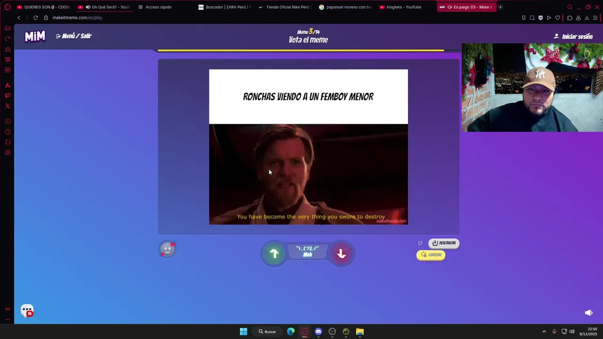Open sidebar three-dots more options
This screenshot has height=339, width=603.
pyautogui.click(x=8, y=319)
